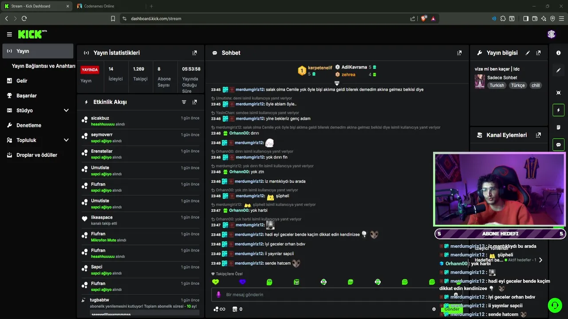Expand the Aktif hedefler arrow

click(540, 260)
